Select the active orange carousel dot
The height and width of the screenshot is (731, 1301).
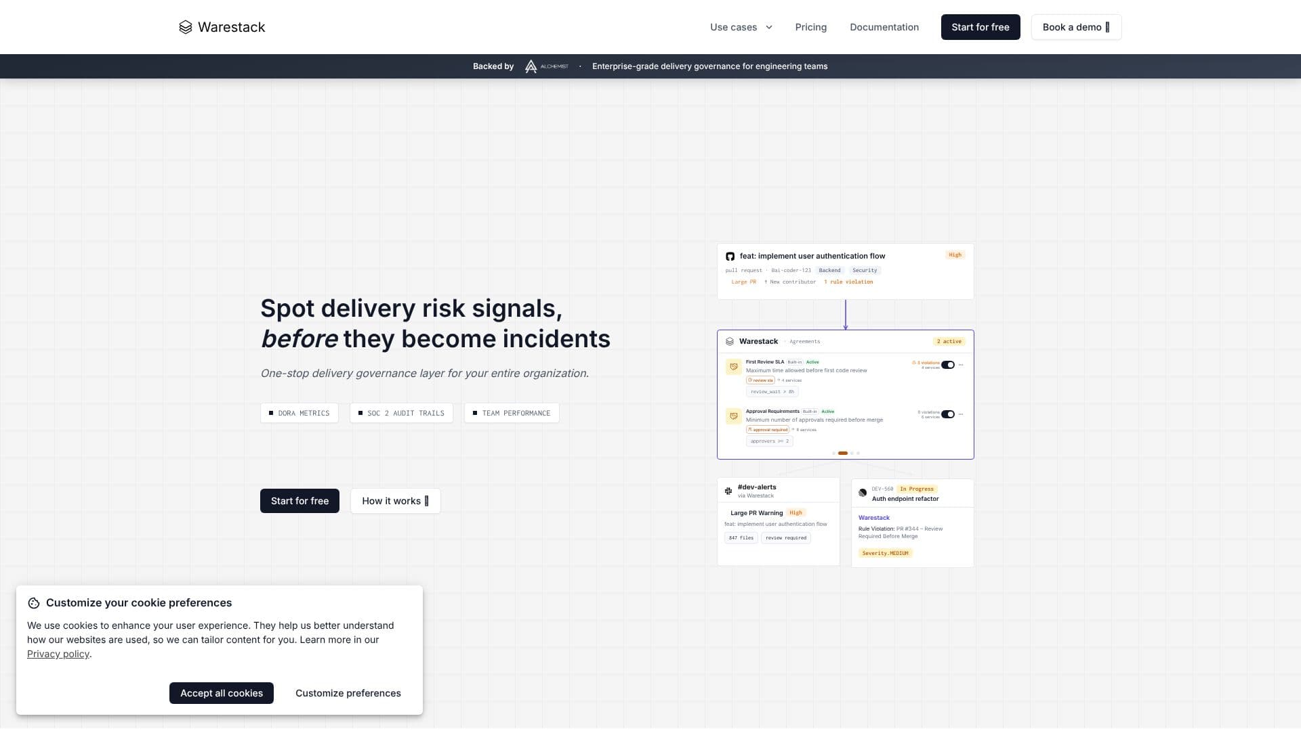(843, 453)
